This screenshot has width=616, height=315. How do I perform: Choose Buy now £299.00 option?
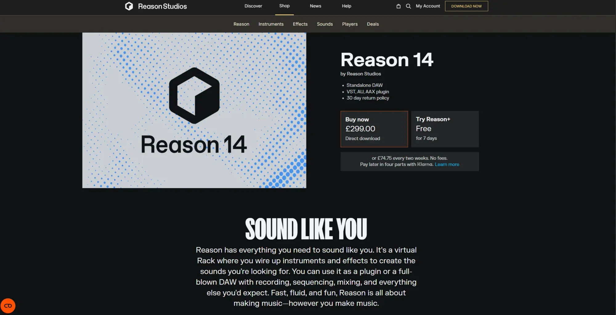374,129
